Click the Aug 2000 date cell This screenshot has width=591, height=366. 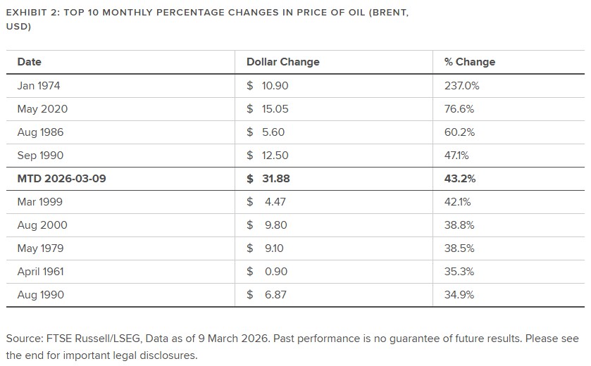(x=42, y=225)
